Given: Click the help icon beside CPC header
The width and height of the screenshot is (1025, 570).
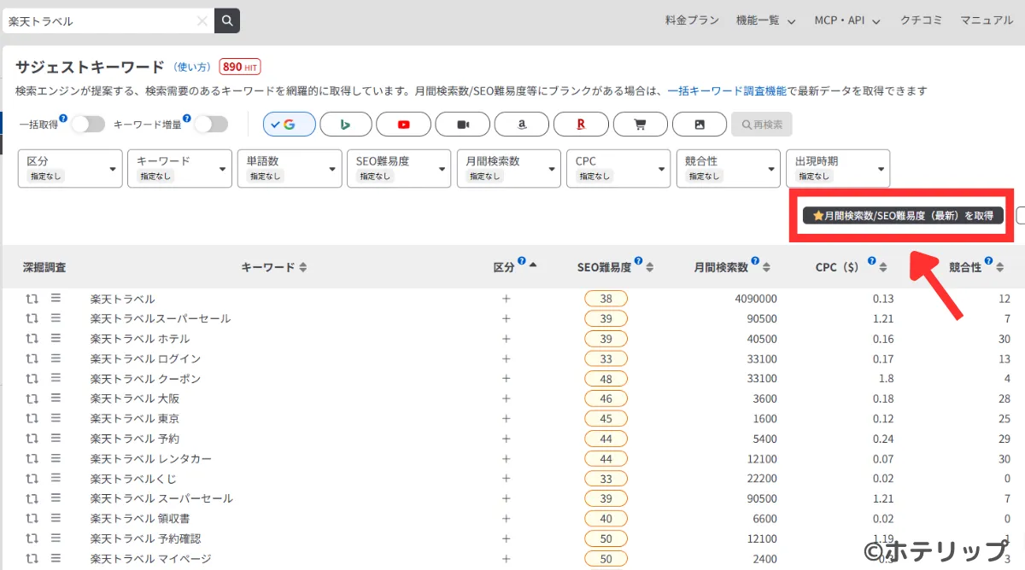Looking at the screenshot, I should pos(870,261).
